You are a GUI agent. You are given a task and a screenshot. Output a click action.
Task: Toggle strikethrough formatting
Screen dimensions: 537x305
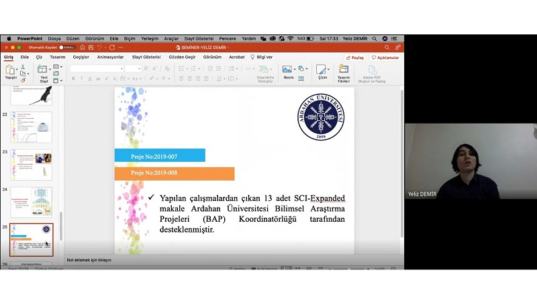98,79
